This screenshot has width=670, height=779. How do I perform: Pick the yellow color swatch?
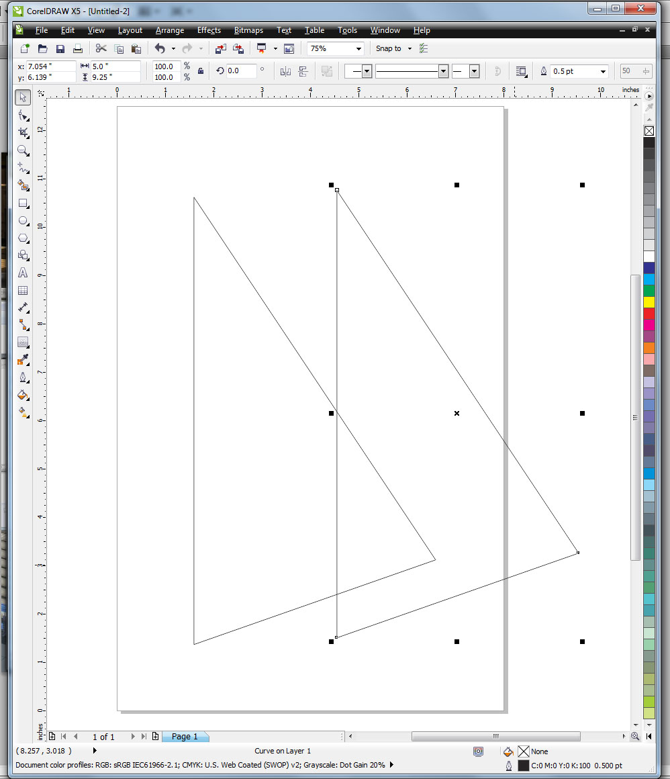coord(649,302)
